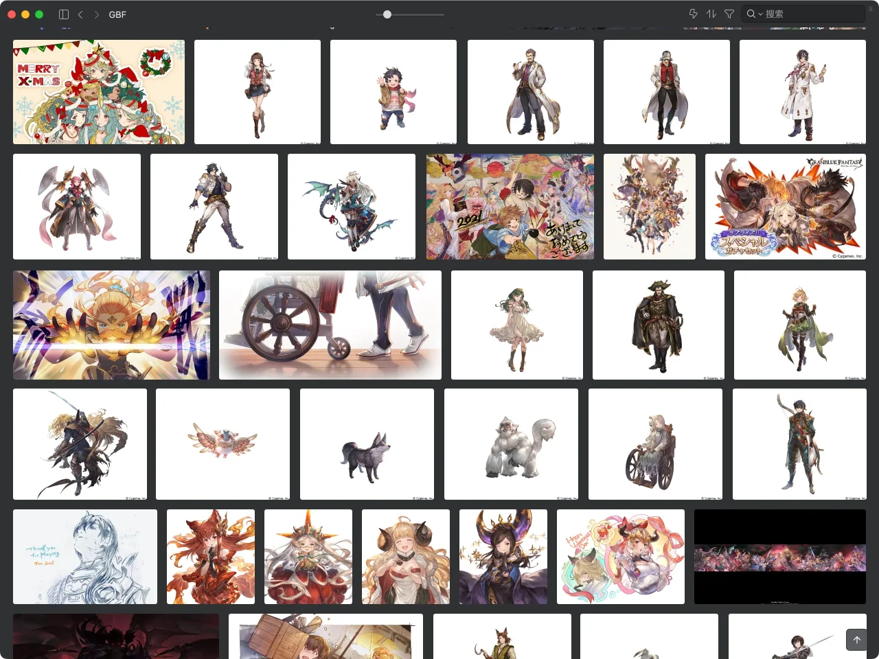
Task: Open the dark-haired man with glove thumbnail
Action: pos(214,207)
